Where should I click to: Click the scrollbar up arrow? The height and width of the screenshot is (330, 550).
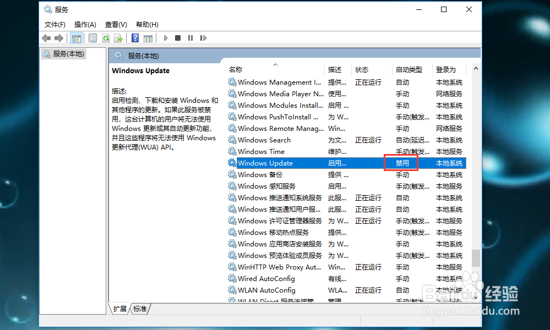[x=476, y=69]
